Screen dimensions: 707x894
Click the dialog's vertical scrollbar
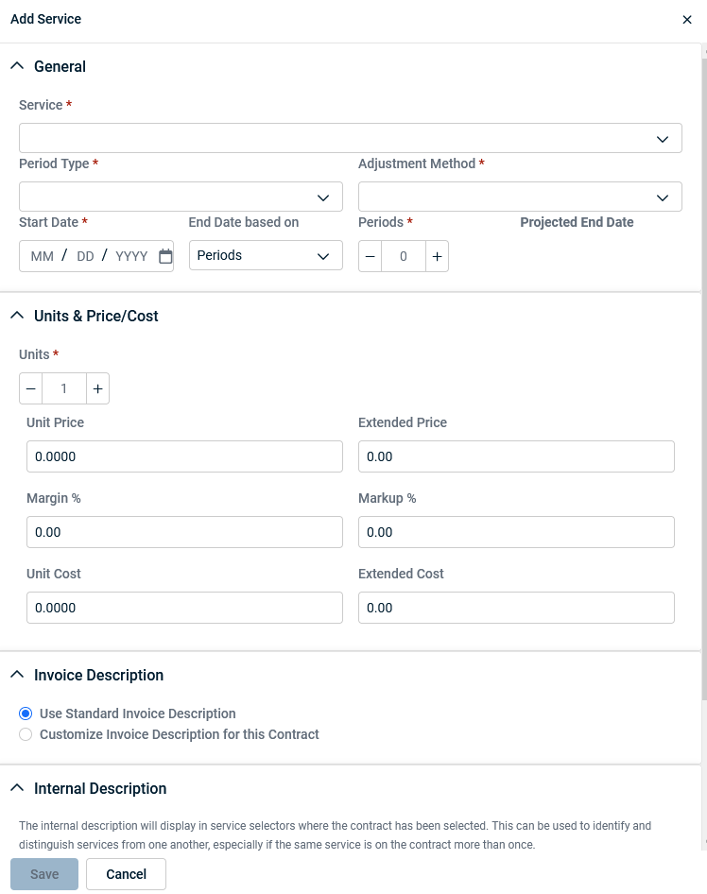click(x=703, y=378)
